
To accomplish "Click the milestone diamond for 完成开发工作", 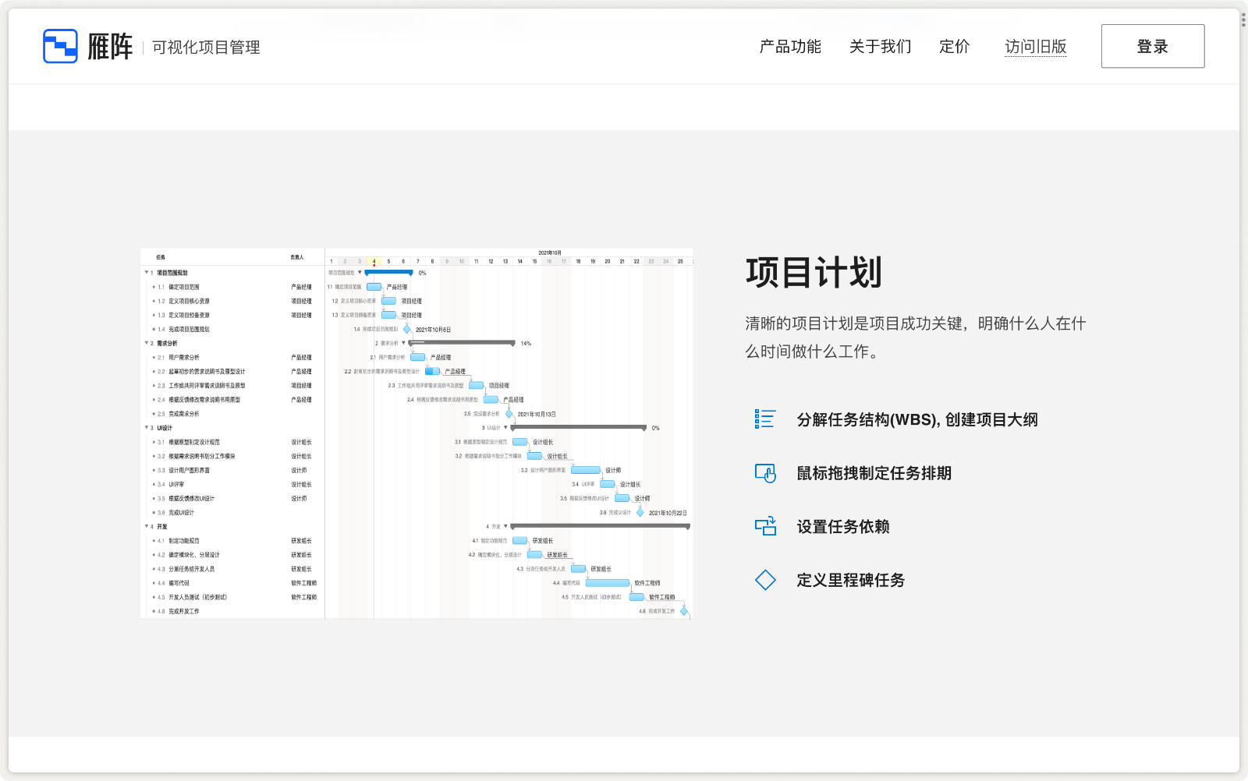I will [683, 611].
